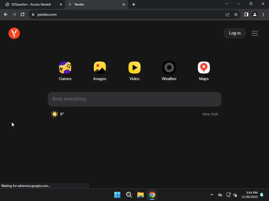This screenshot has width=269, height=201.
Task: Bookmark this page with the star
Action: [236, 15]
